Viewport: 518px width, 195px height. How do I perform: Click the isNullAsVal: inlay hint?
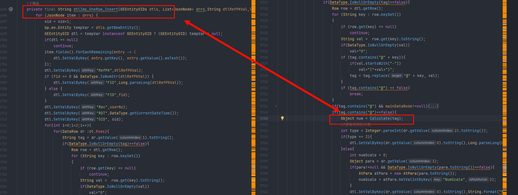(x=478, y=179)
